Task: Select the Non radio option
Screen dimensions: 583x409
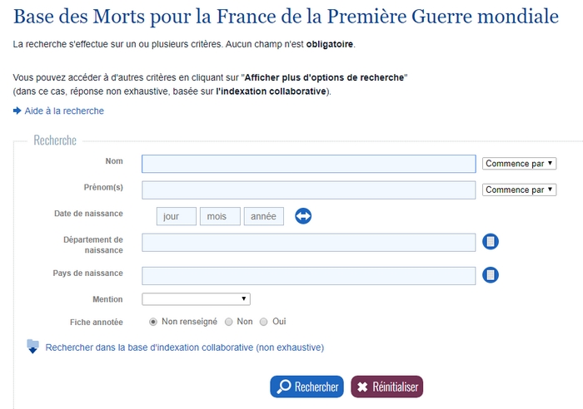Action: (229, 322)
